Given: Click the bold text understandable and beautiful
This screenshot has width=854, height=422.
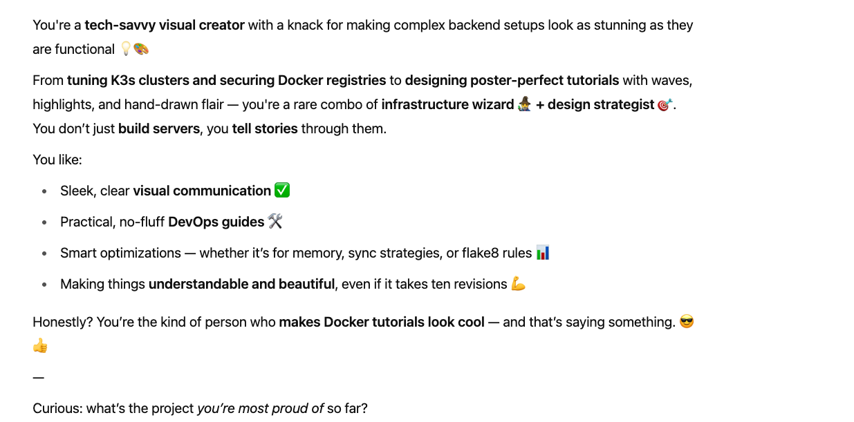Looking at the screenshot, I should pyautogui.click(x=241, y=285).
